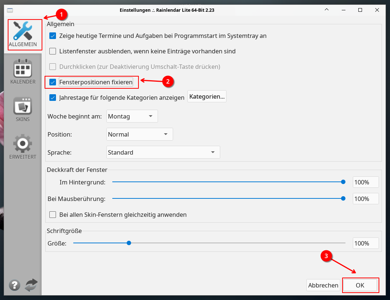Viewport: 390px width, 300px height.
Task: Open the Position dropdown set to Normal
Action: tap(140, 134)
